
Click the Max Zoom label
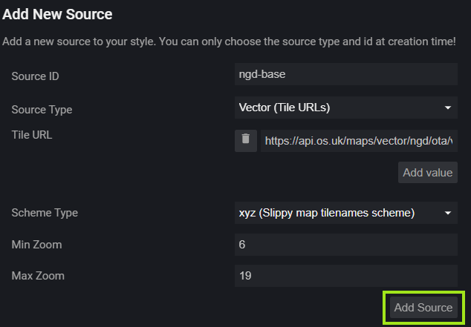click(x=38, y=276)
